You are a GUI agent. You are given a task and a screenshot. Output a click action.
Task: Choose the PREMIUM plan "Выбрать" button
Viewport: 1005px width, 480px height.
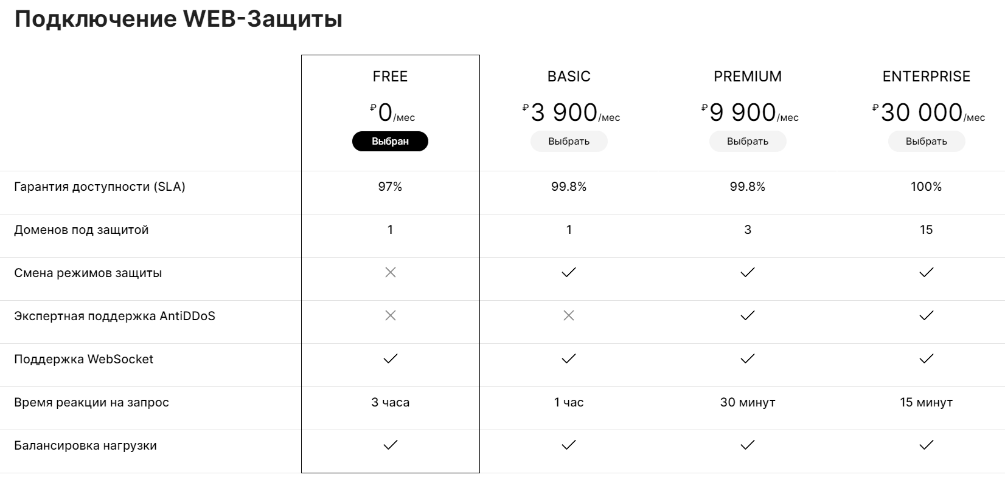(747, 142)
